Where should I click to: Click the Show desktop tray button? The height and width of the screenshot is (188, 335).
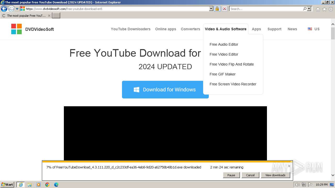(332, 185)
